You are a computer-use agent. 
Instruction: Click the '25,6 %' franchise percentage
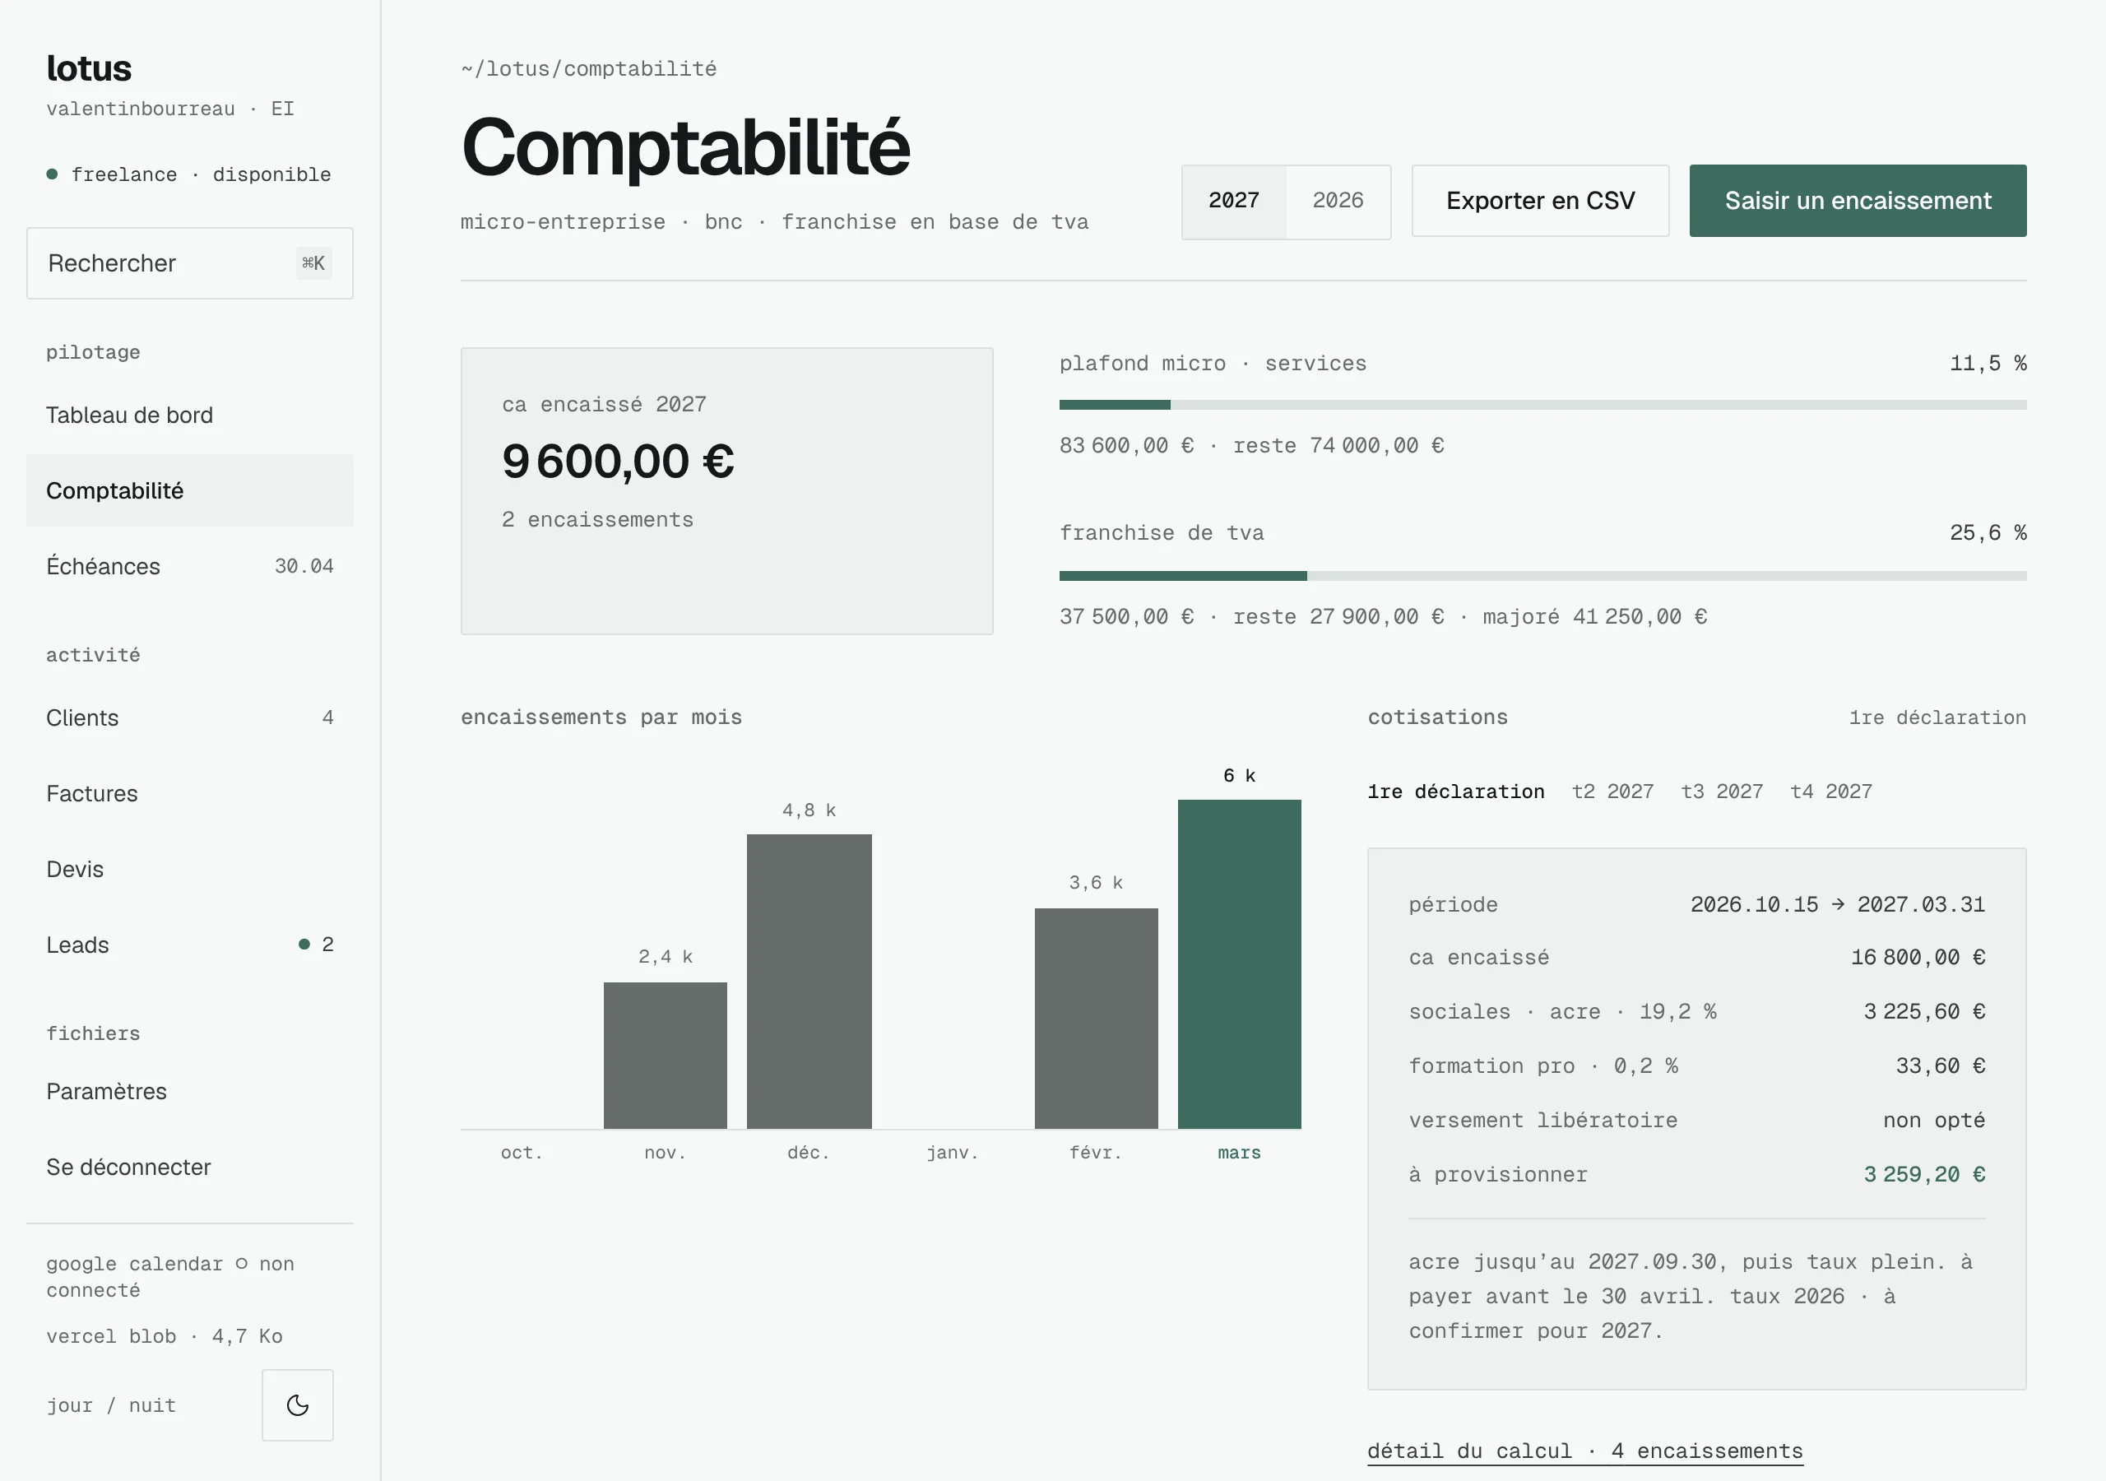tap(1988, 533)
